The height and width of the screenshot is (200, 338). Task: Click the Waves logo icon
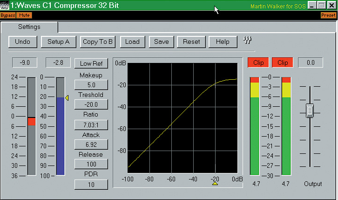click(248, 40)
